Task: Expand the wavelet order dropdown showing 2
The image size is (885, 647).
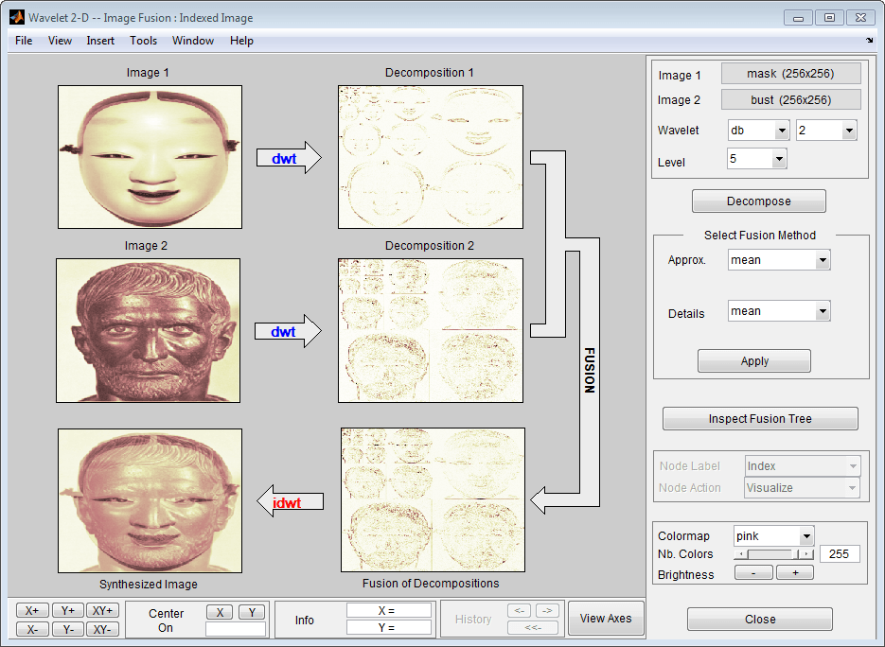Action: pos(849,131)
